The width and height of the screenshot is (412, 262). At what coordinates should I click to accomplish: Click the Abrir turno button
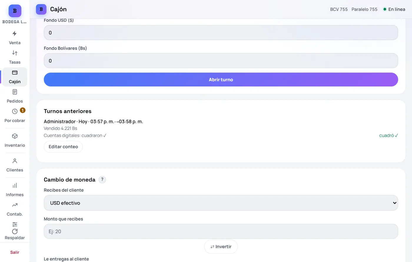(221, 80)
